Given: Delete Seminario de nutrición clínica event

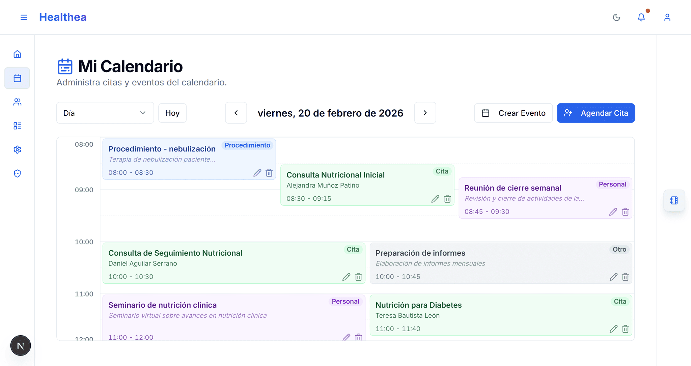Looking at the screenshot, I should pos(358,337).
